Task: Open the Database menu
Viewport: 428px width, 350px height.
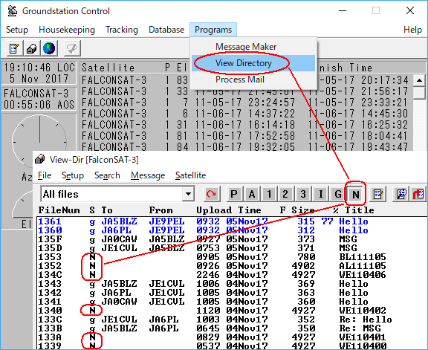Action: (166, 30)
